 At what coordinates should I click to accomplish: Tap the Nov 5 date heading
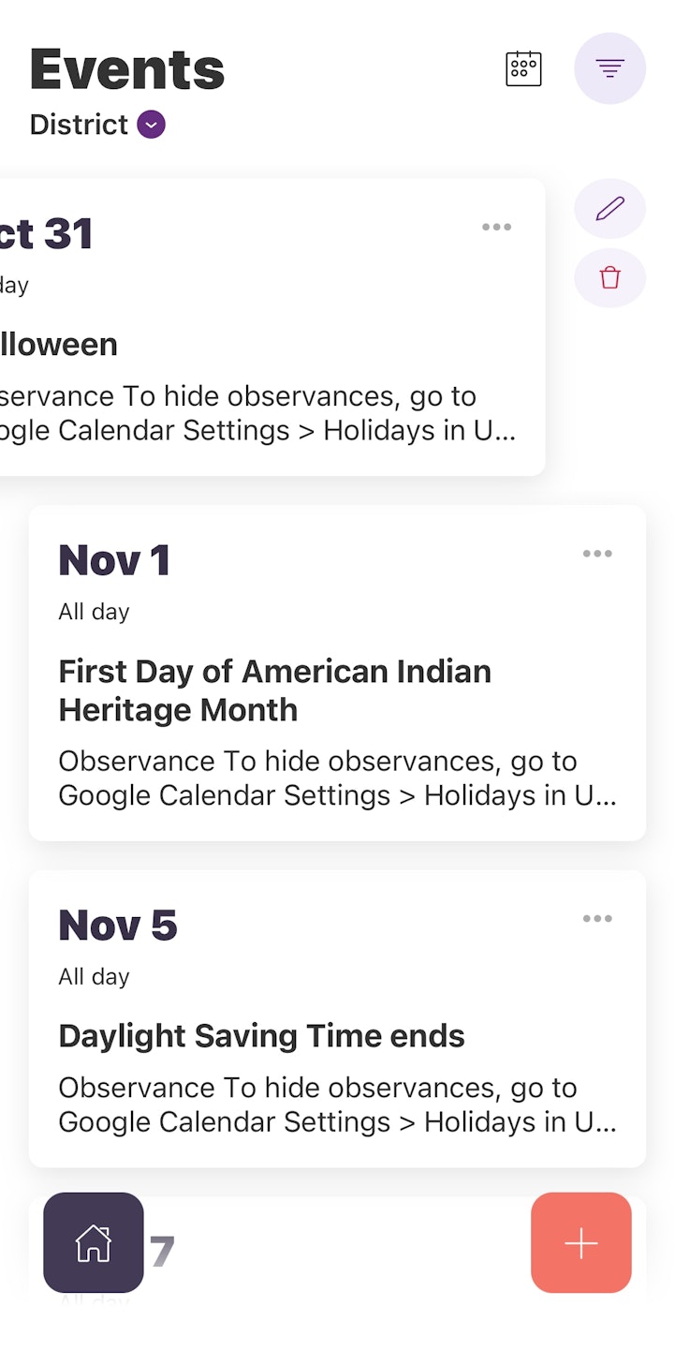coord(118,926)
